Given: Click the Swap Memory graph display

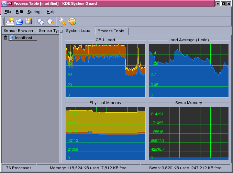Looking at the screenshot, I should [x=188, y=133].
